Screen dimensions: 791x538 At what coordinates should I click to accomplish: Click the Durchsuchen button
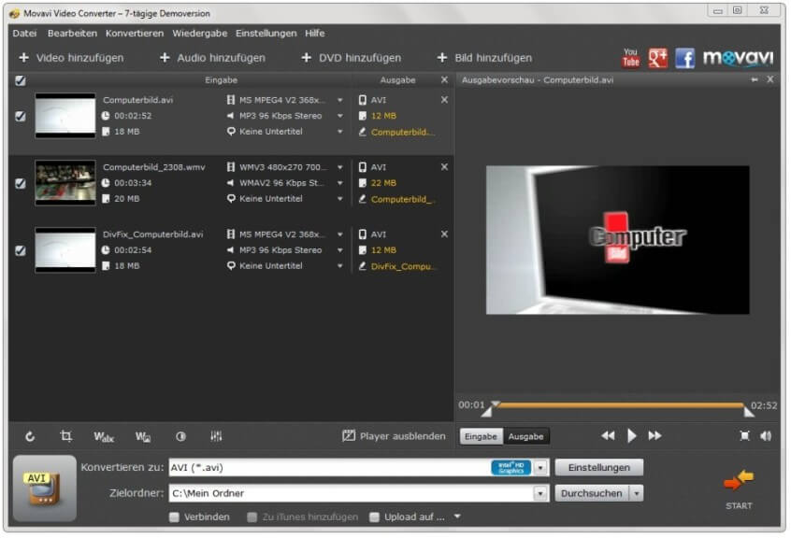(x=592, y=493)
